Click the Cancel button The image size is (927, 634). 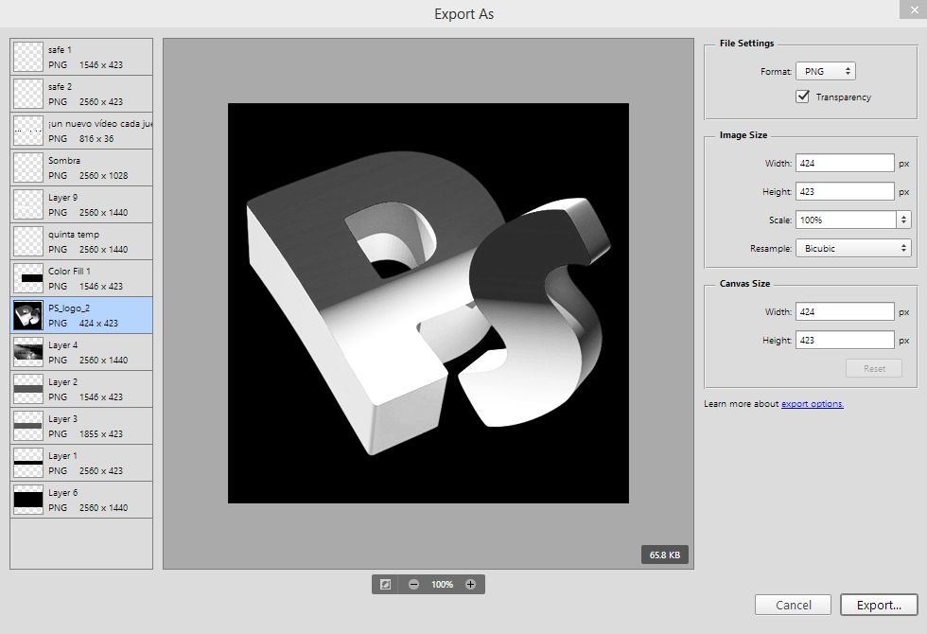point(793,605)
